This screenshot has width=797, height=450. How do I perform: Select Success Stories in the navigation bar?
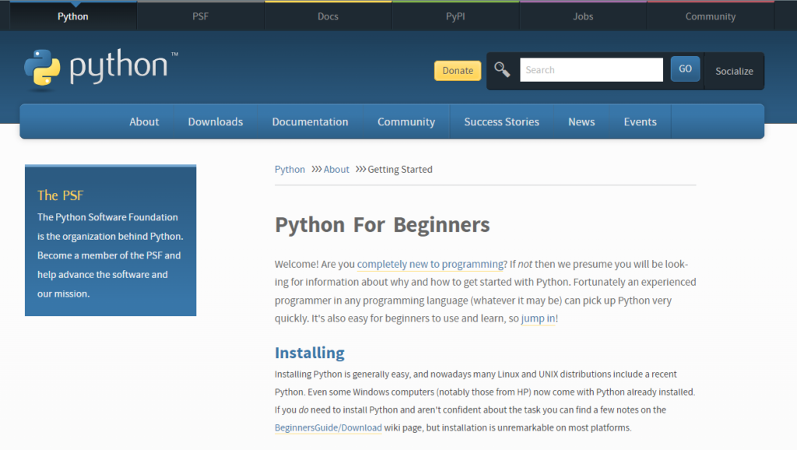coord(501,121)
